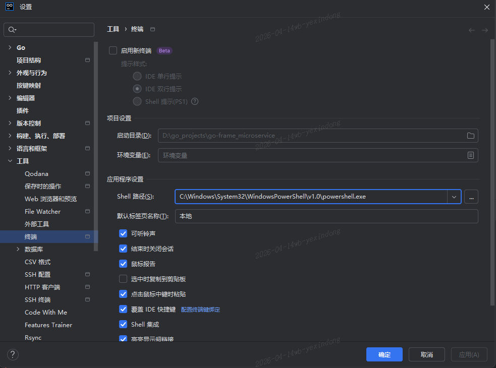Close the settings dialog with X
The image size is (496, 368).
[x=487, y=7]
